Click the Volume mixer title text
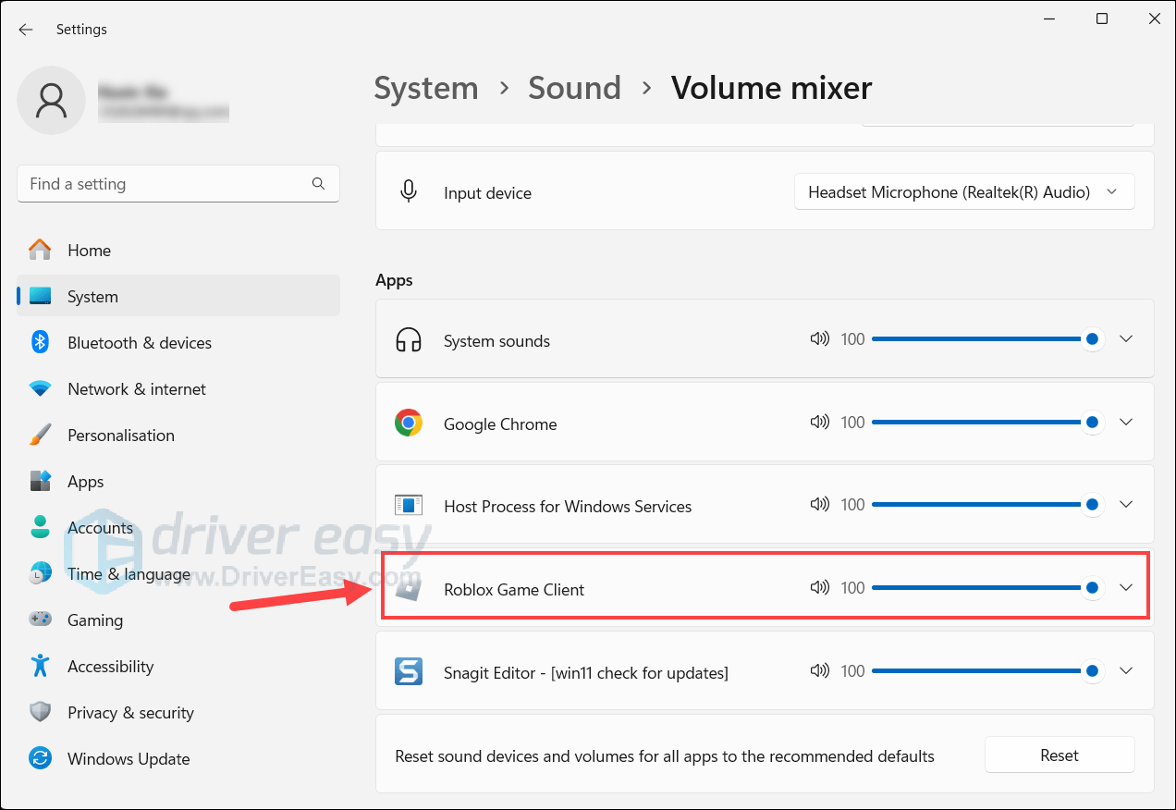The width and height of the screenshot is (1176, 810). (772, 88)
